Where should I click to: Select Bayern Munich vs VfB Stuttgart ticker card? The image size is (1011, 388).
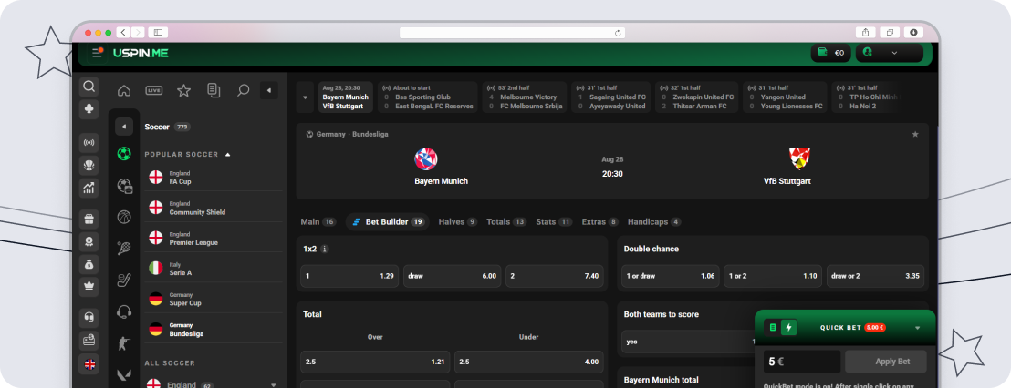coord(346,97)
